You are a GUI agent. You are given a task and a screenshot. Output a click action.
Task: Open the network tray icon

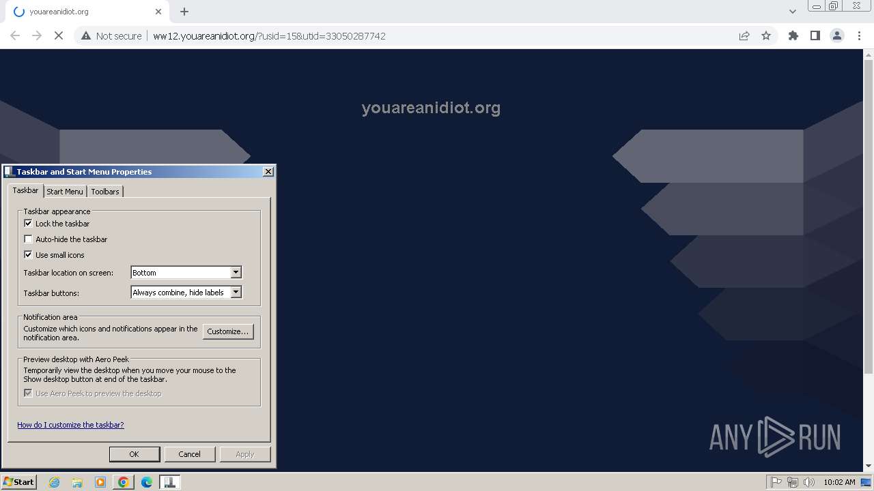click(793, 482)
